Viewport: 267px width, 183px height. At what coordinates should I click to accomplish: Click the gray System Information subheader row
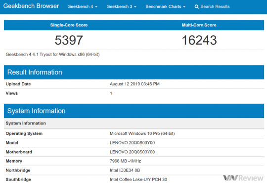(134, 123)
